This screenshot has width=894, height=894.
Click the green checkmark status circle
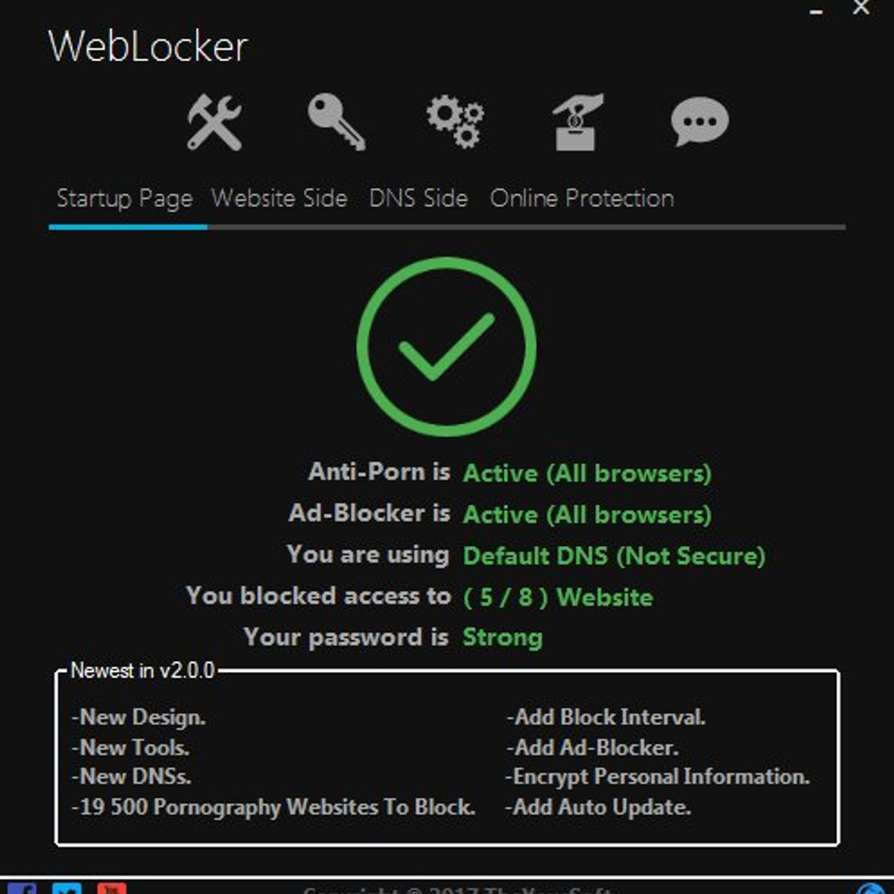[446, 346]
